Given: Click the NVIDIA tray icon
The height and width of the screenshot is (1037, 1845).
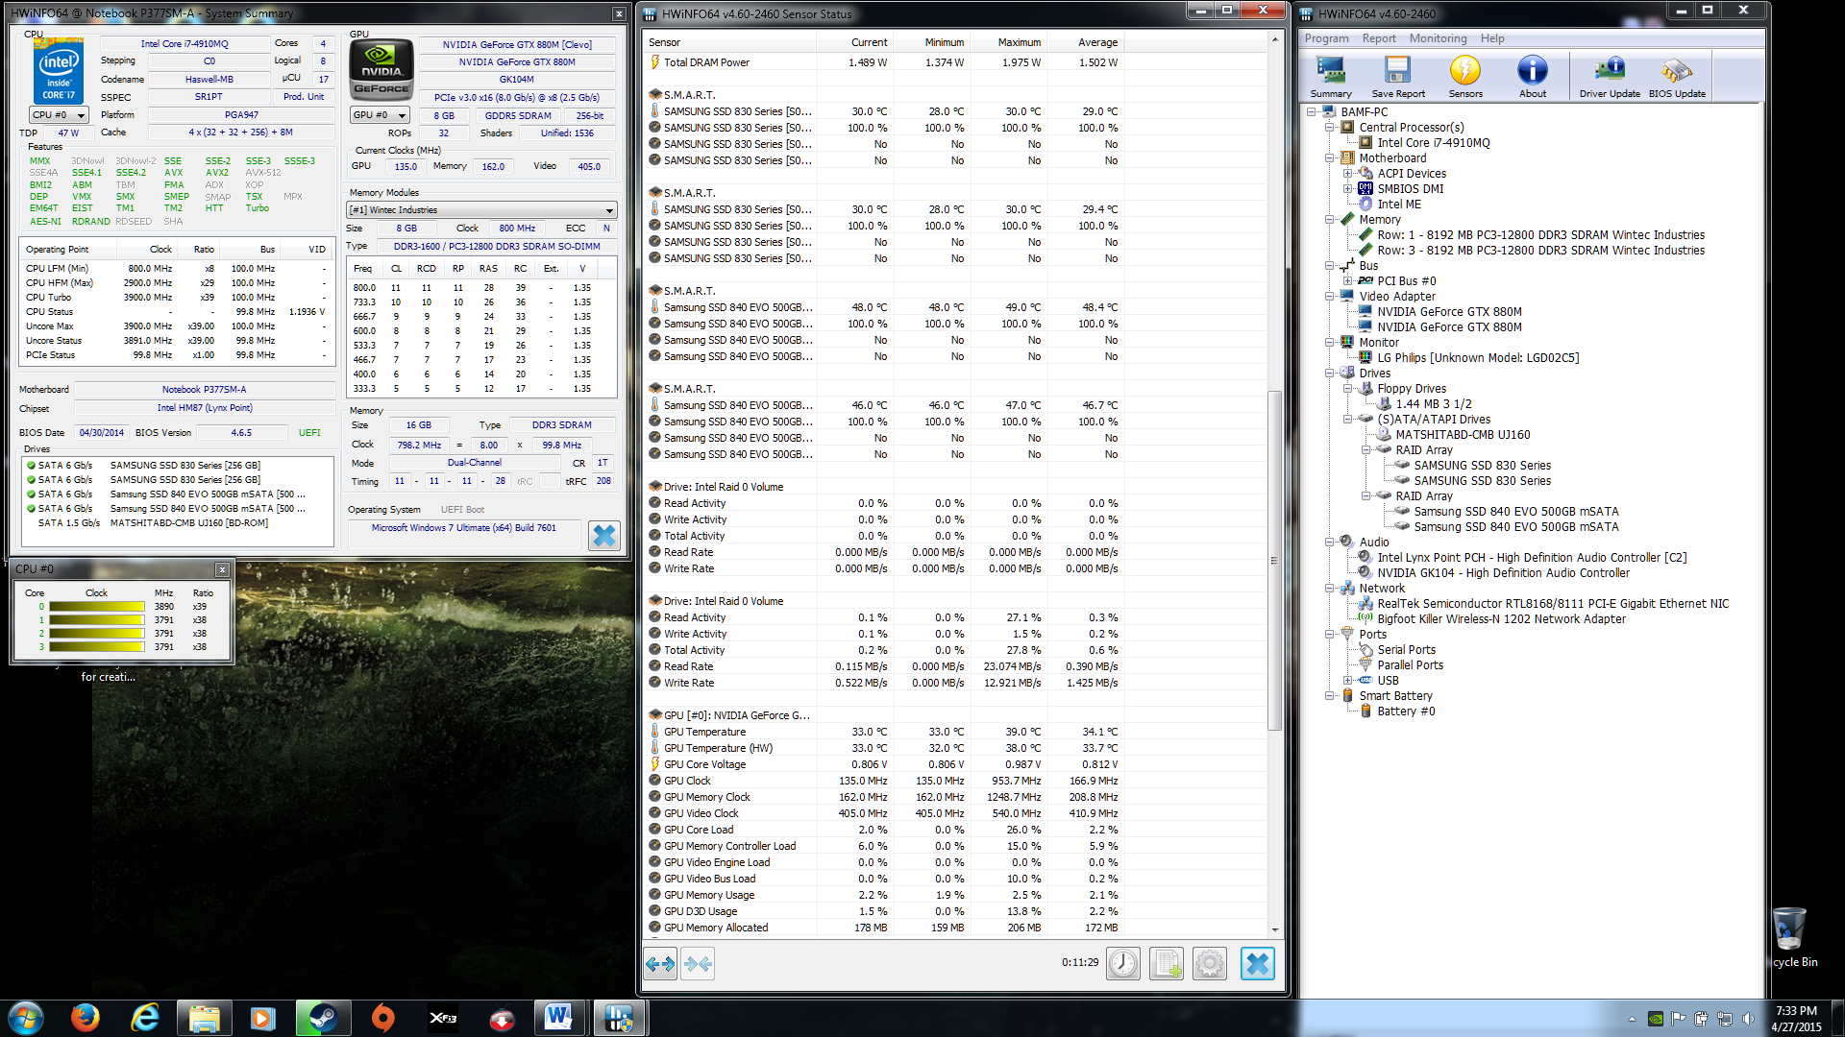Looking at the screenshot, I should [x=1655, y=1019].
